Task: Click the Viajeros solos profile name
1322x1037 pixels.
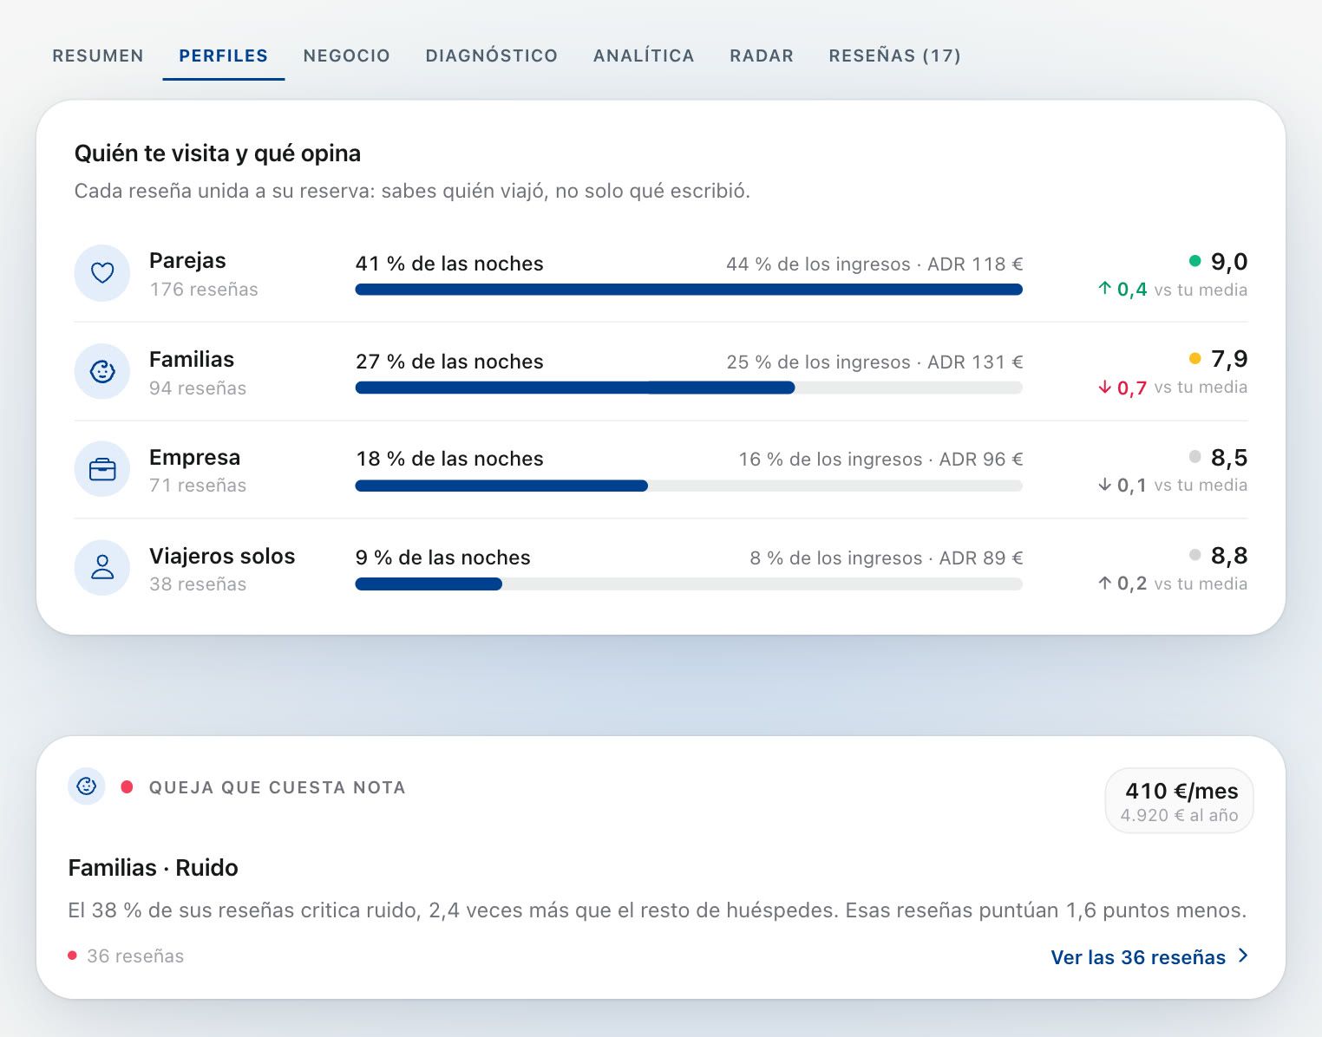Action: coord(222,556)
